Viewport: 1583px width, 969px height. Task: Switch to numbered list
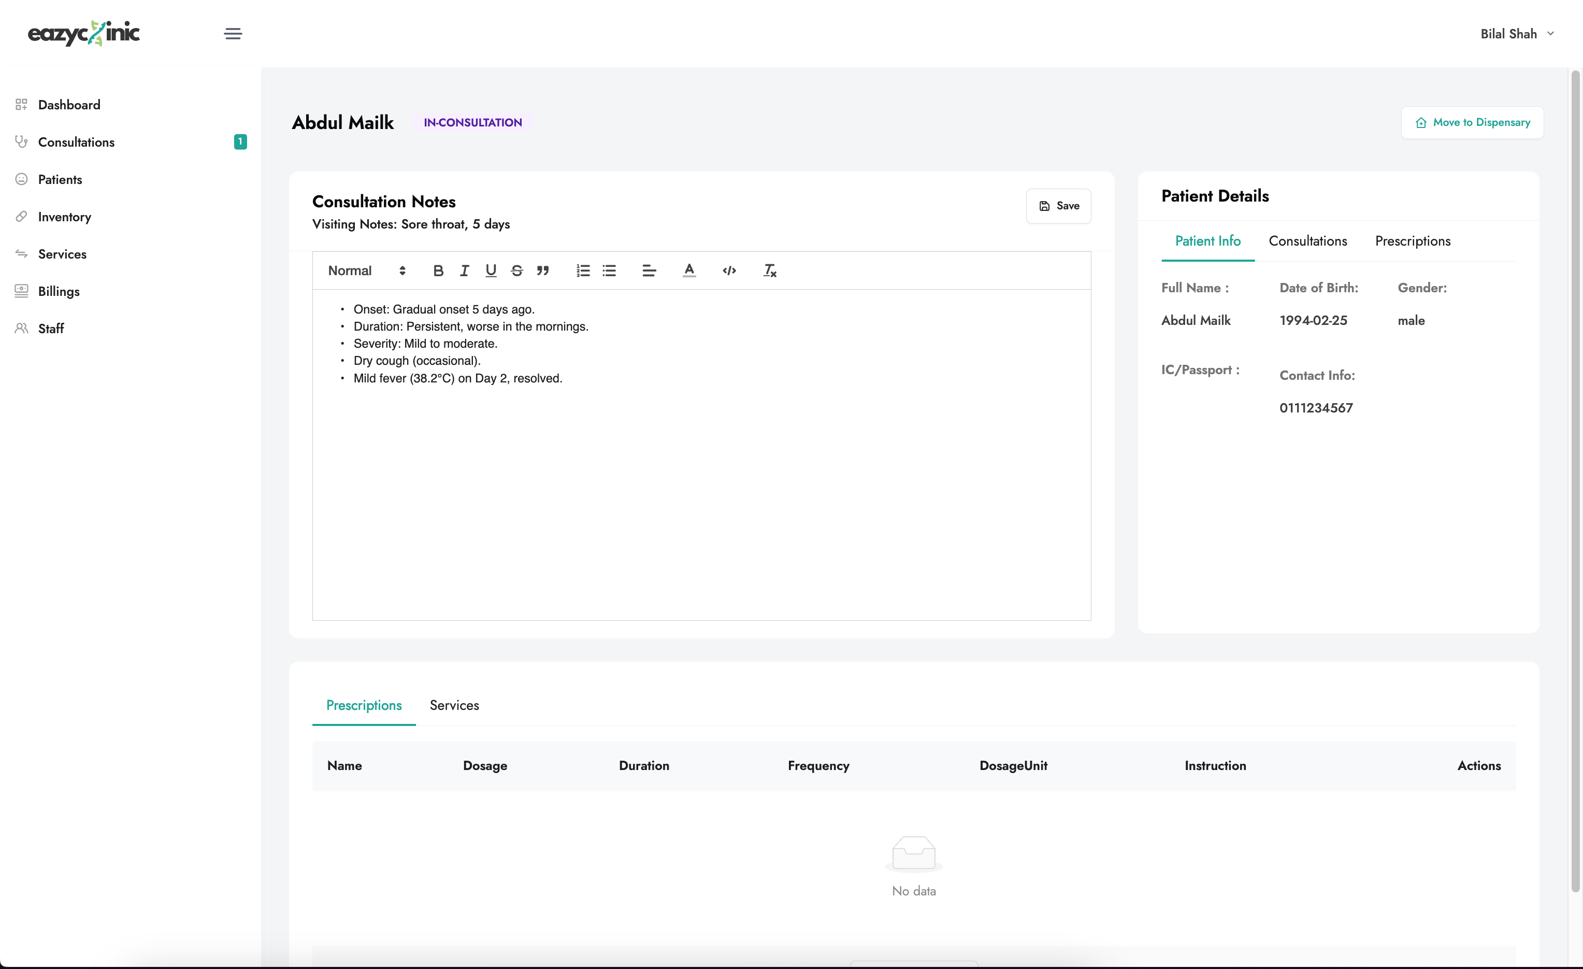point(583,270)
